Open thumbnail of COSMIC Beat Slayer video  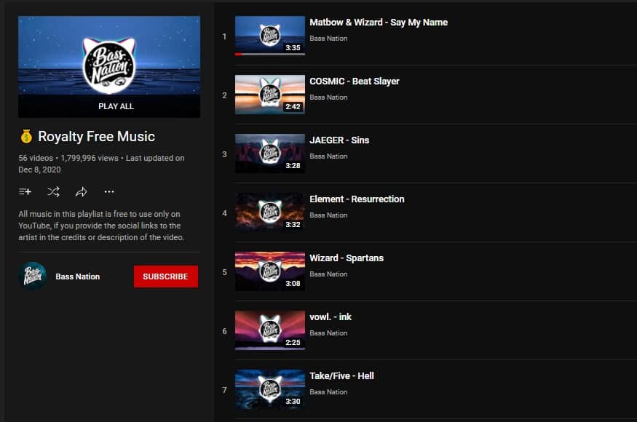pos(270,95)
